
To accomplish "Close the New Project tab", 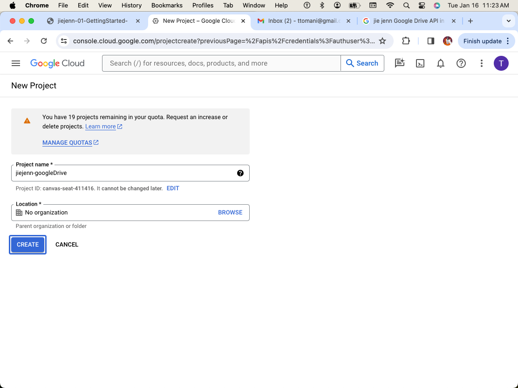I will click(243, 21).
